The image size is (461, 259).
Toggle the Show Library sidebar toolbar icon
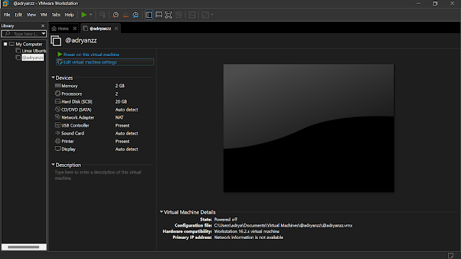[x=149, y=14]
